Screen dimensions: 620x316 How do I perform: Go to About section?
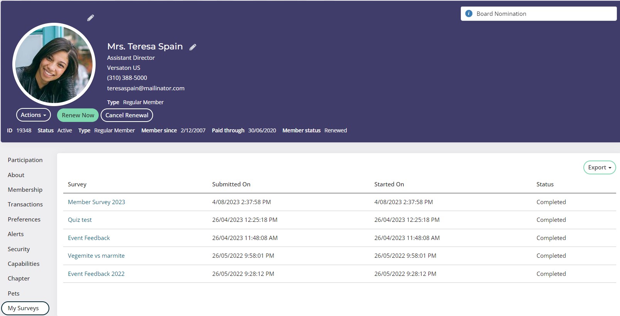(x=16, y=175)
